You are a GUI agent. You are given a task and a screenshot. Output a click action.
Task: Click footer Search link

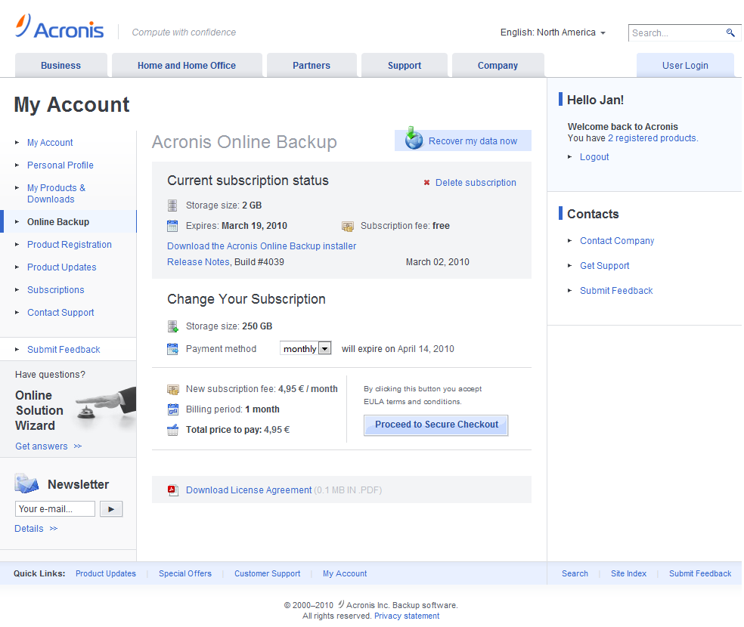pos(575,573)
